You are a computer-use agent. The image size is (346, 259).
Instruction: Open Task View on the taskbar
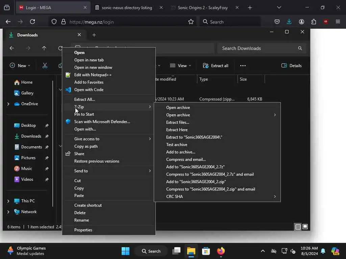[x=176, y=251]
